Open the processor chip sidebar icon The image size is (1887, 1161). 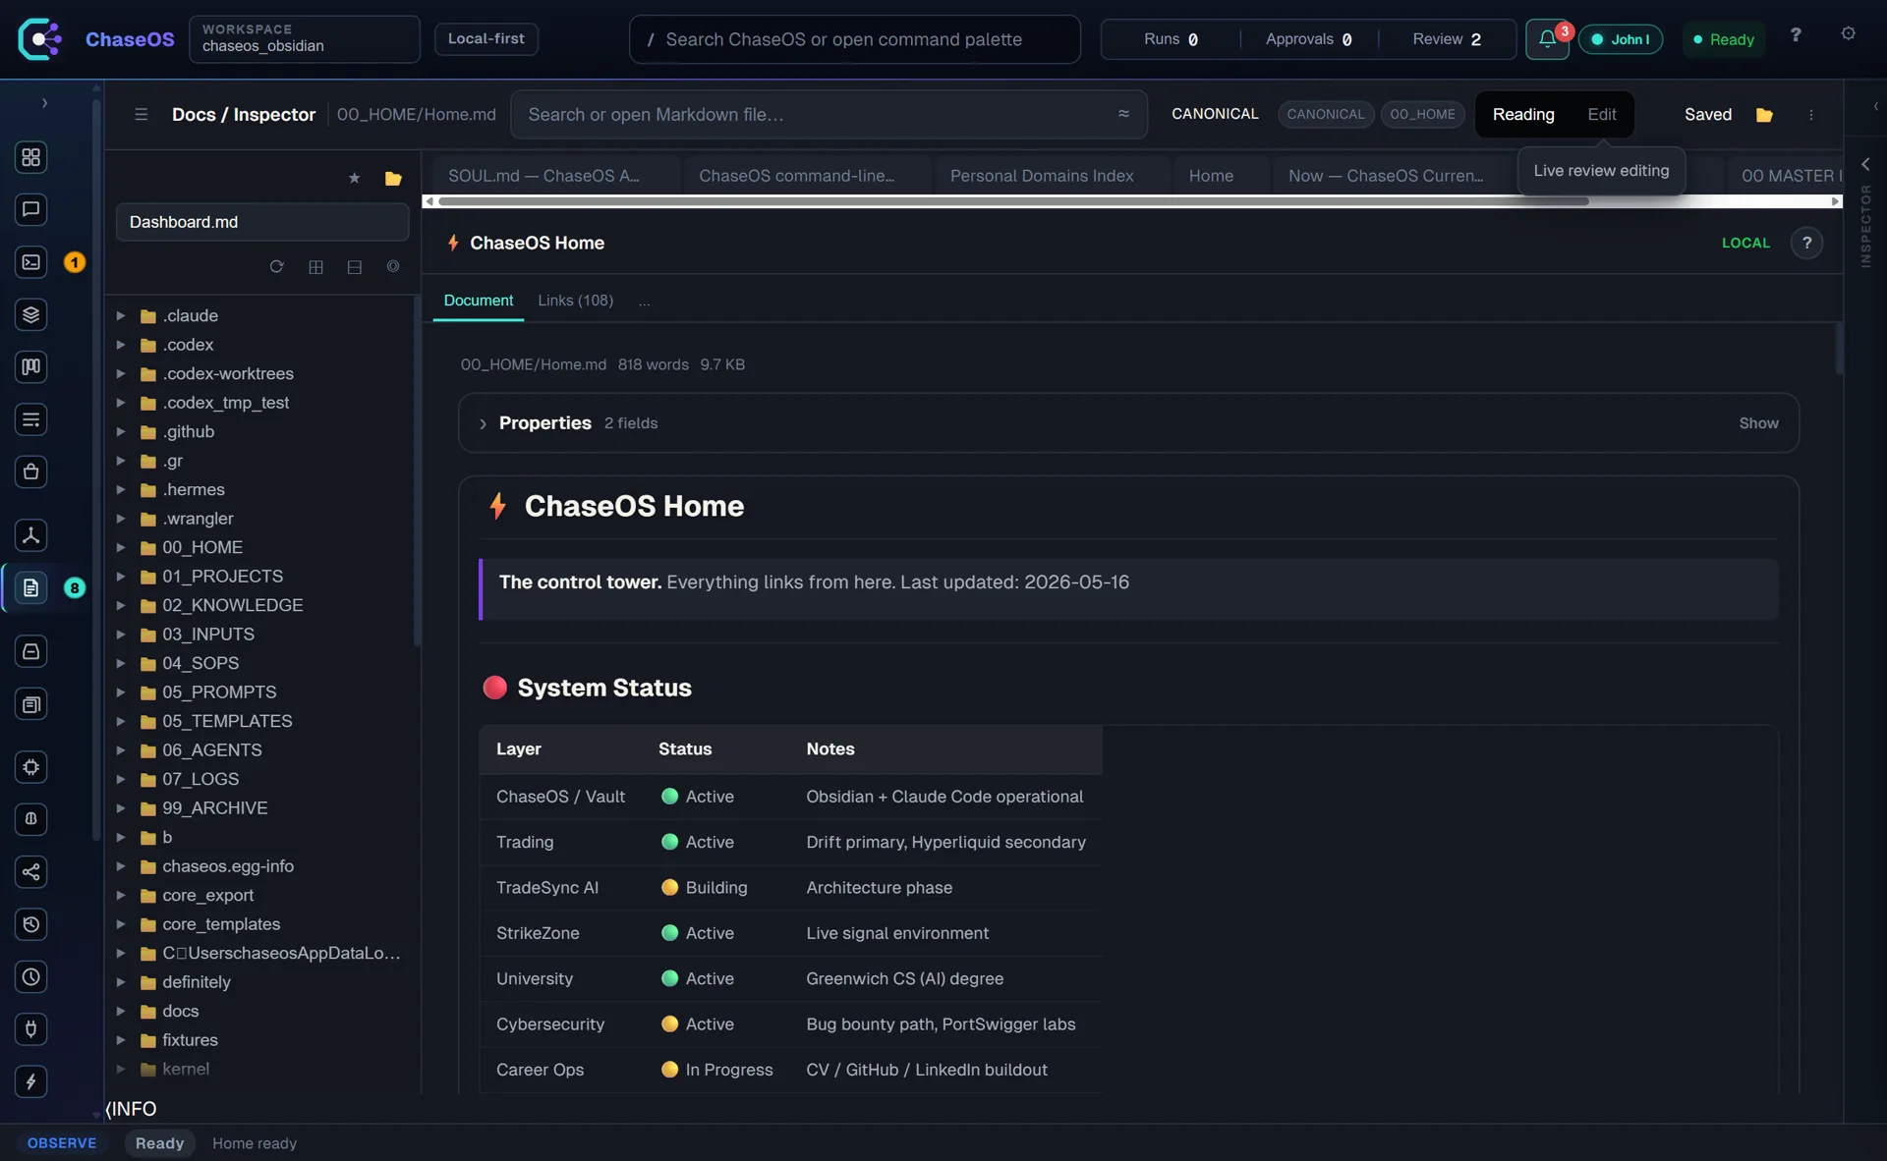30,767
